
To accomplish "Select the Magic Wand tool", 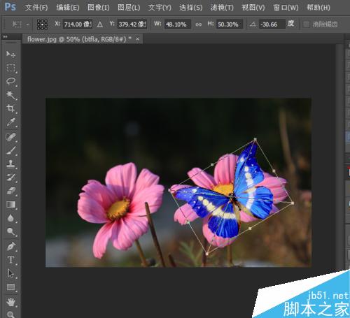I will 10,94.
